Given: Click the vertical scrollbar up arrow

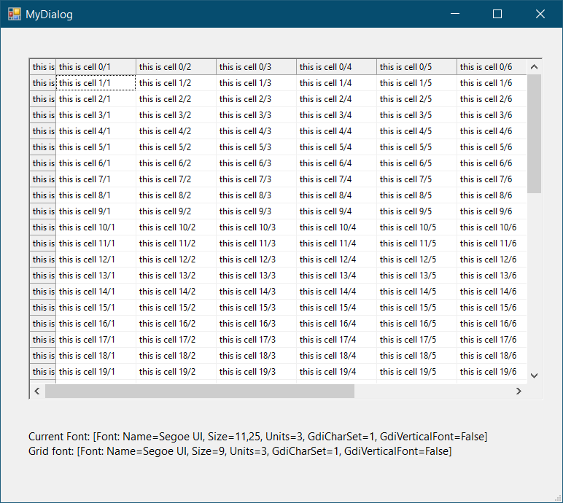Looking at the screenshot, I should pyautogui.click(x=534, y=67).
